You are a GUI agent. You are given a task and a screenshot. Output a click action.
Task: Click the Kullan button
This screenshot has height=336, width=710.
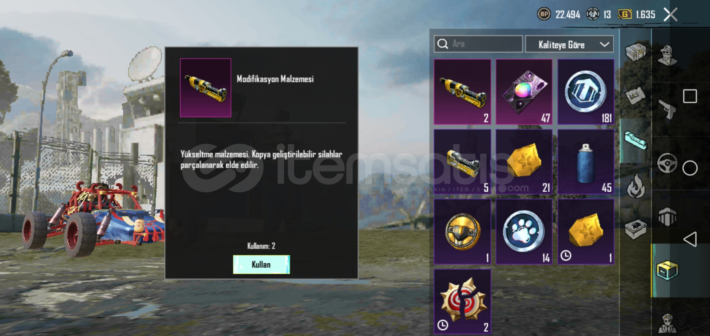(x=261, y=264)
